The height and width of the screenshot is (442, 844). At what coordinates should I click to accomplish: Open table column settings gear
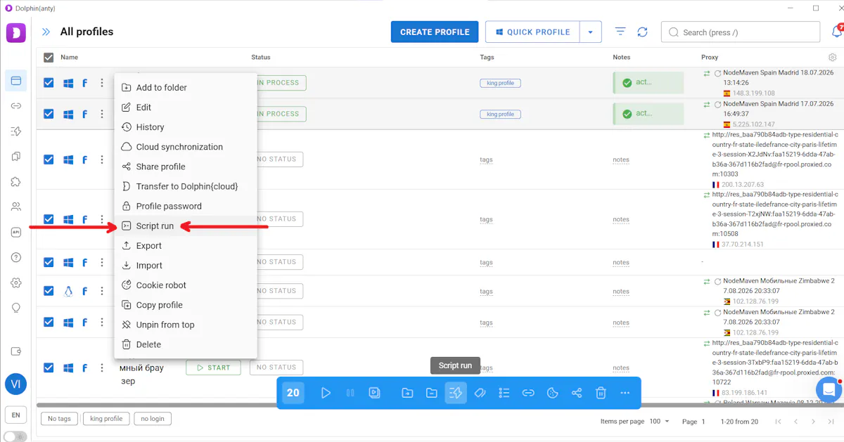[x=833, y=57]
